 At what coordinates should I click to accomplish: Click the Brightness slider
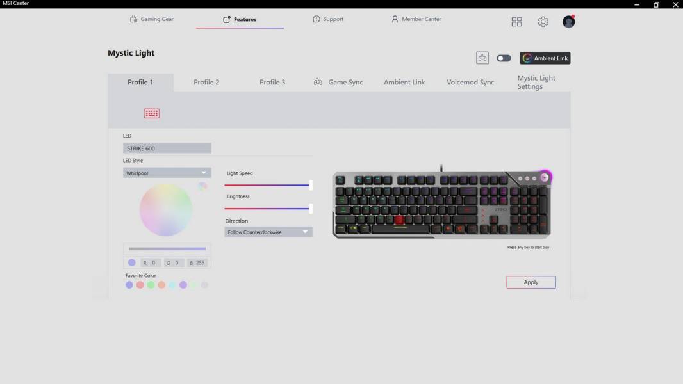[x=268, y=209]
